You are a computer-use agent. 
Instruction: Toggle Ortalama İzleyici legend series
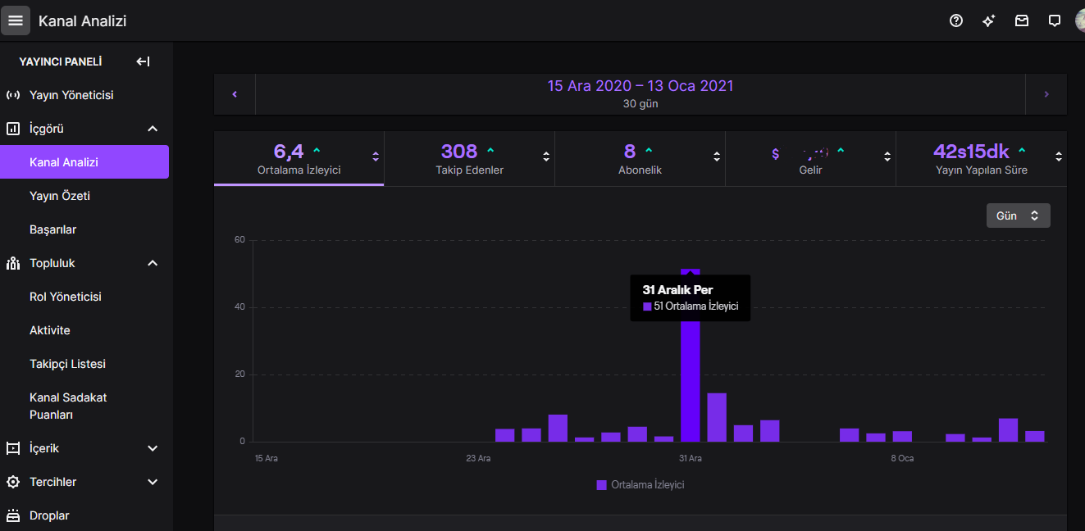tap(641, 485)
